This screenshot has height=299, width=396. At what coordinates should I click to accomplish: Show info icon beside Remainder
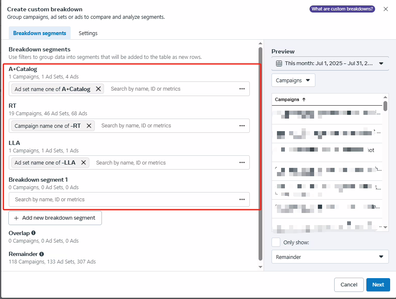tap(41, 254)
